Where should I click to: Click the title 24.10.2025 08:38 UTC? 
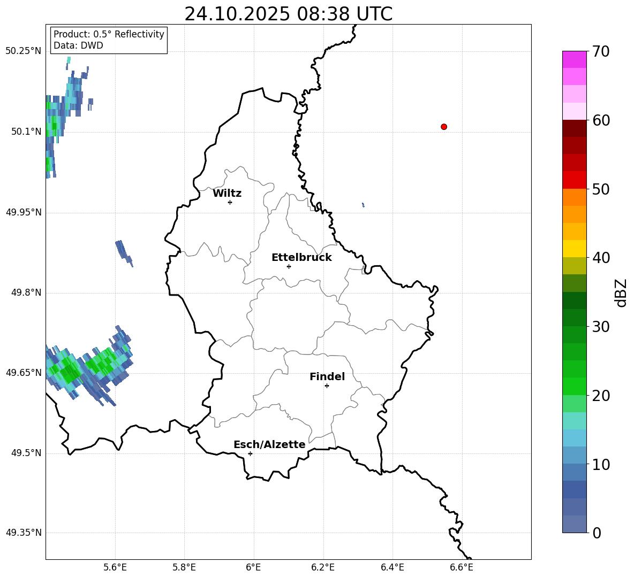[x=288, y=14]
